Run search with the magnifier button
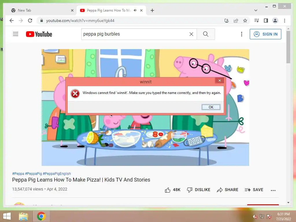Image resolution: width=296 pixels, height=222 pixels. click(206, 34)
